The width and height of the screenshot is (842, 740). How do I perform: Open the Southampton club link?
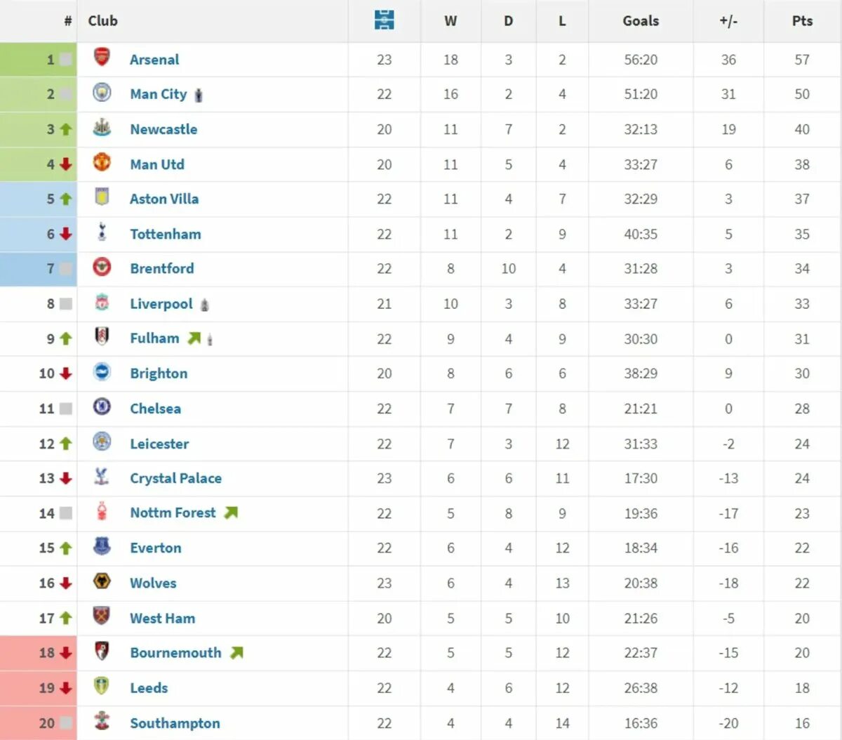point(175,723)
